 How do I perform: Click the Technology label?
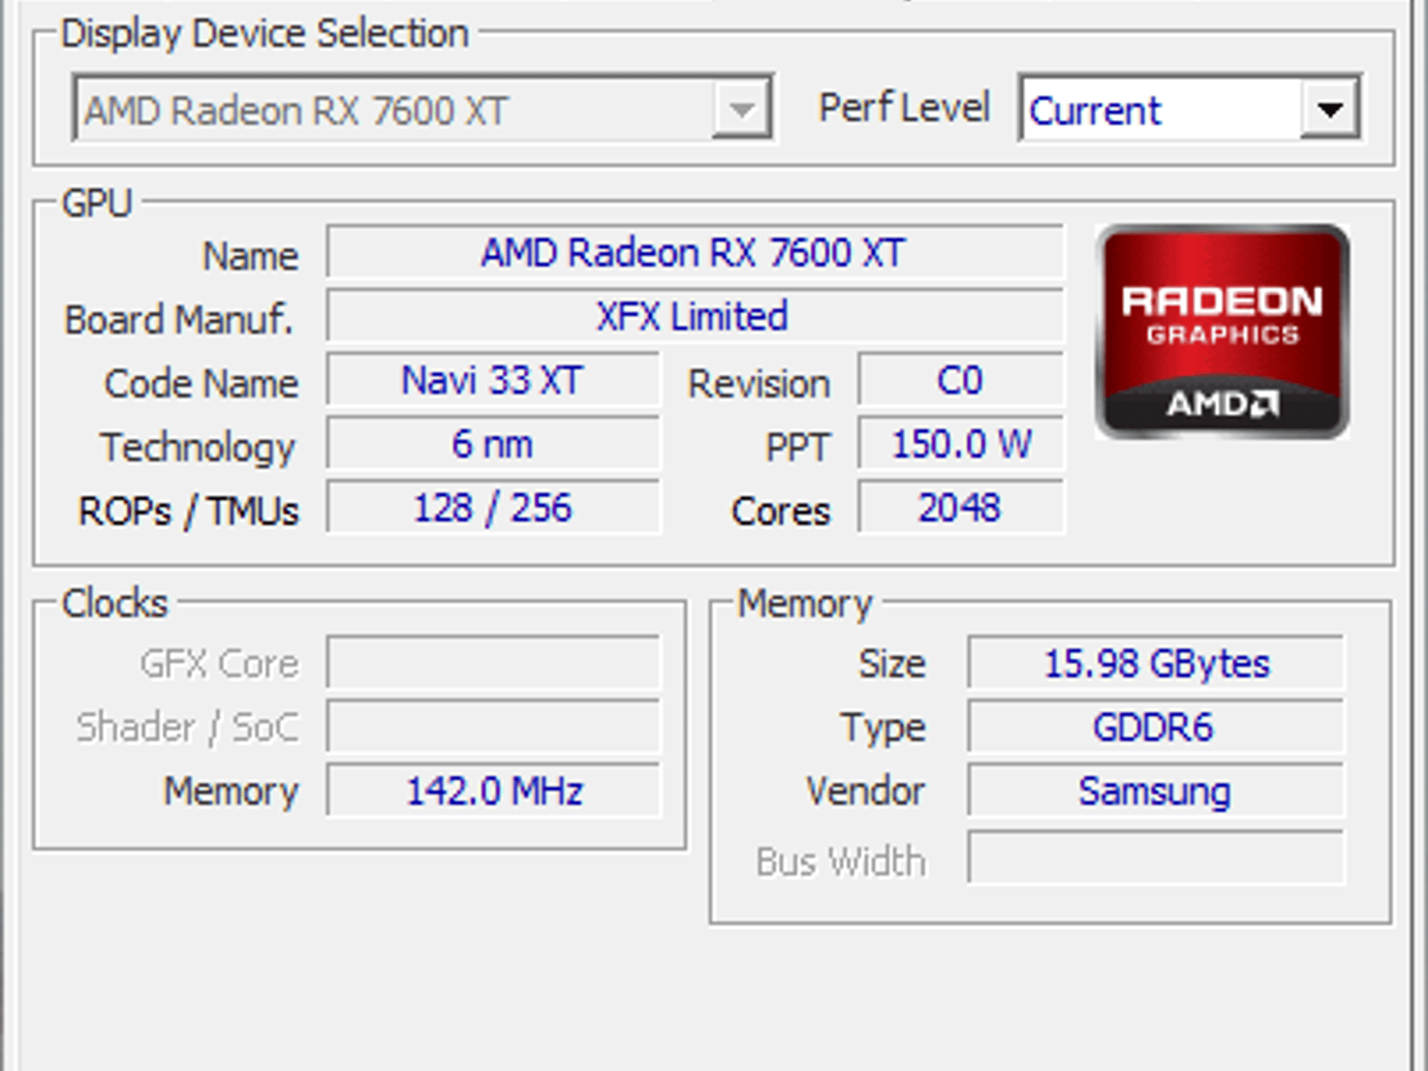click(x=198, y=448)
